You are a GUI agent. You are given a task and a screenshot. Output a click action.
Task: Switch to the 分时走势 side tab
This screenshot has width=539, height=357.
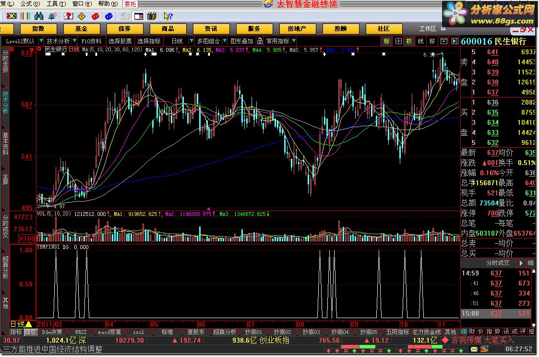point(5,61)
